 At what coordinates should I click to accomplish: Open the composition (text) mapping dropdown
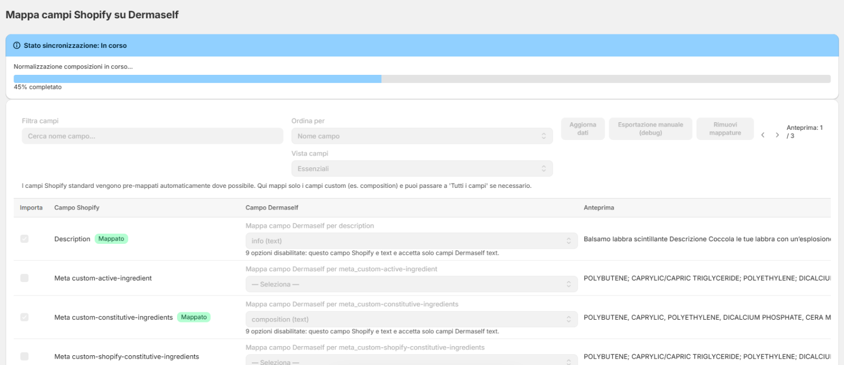point(411,319)
